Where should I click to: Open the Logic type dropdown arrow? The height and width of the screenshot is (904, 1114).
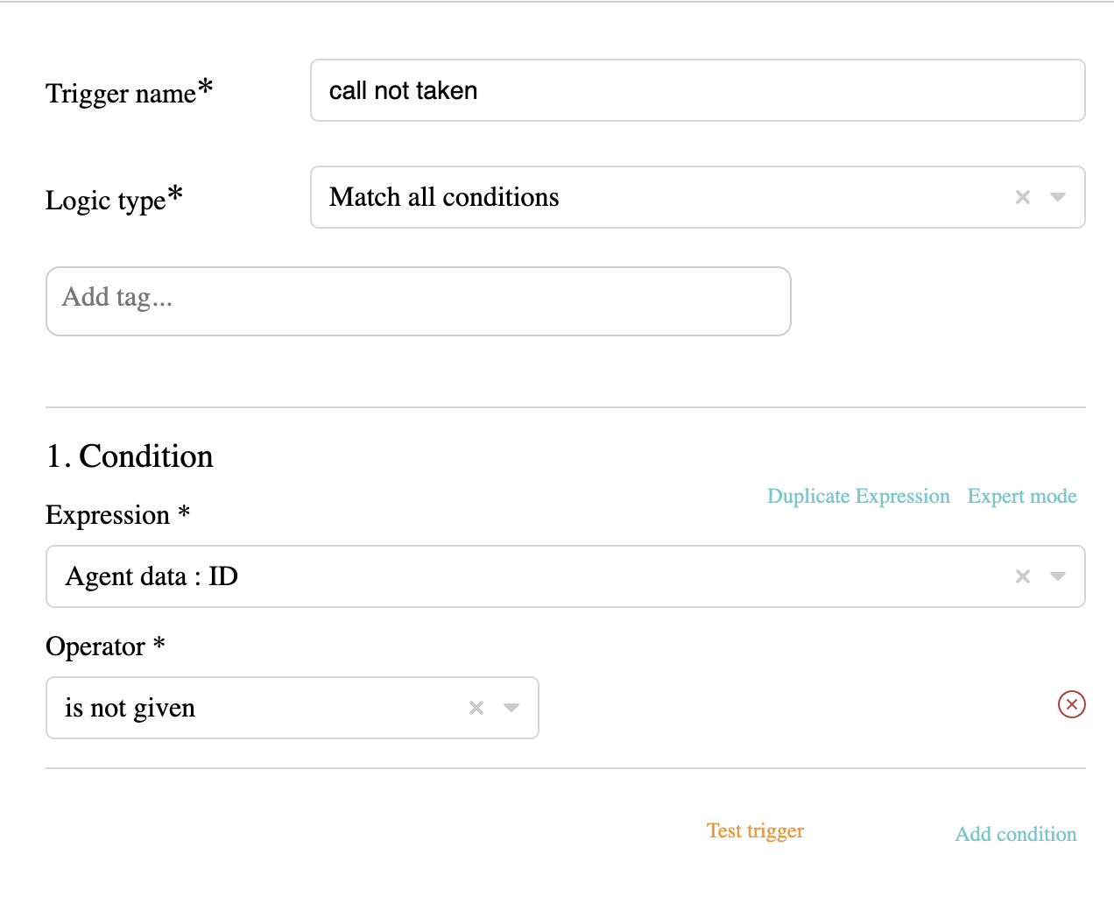point(1058,197)
